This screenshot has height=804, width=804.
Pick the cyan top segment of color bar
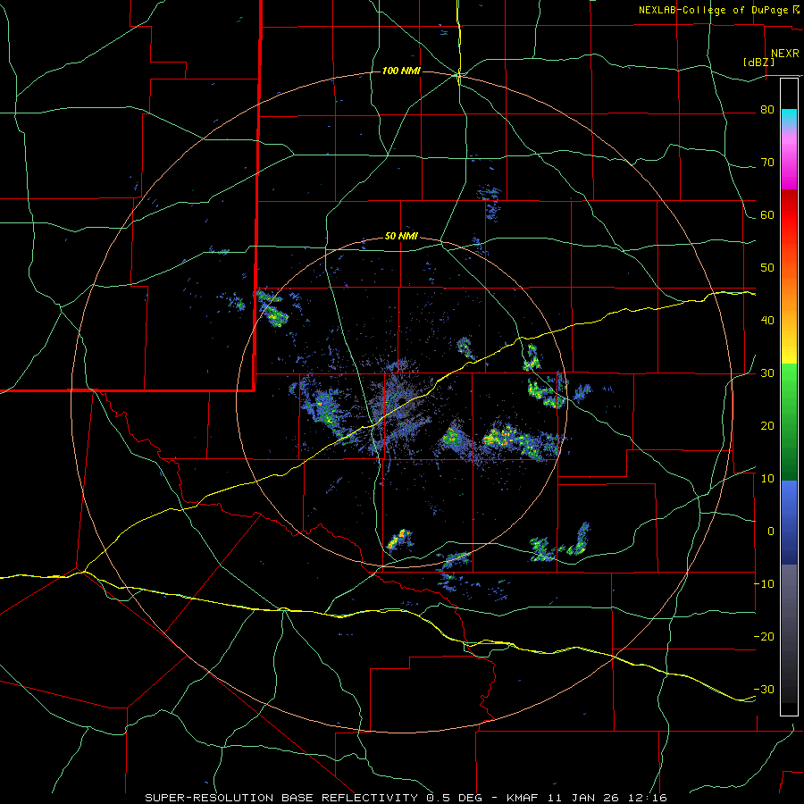[x=789, y=119]
